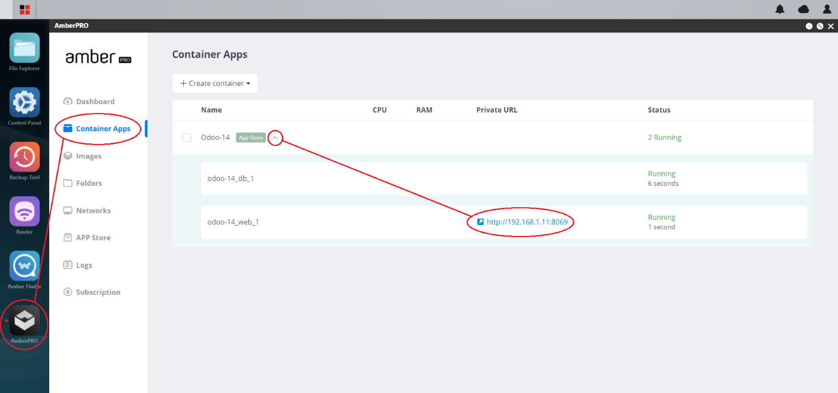Click the Subscription dollar icon
The image size is (838, 393).
[68, 292]
